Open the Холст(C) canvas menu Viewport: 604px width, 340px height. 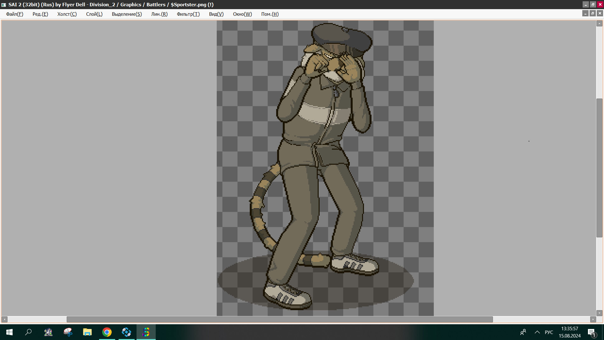coord(67,14)
